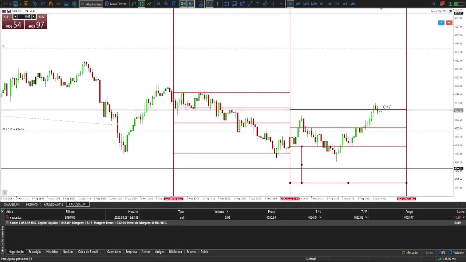Open the Experts tab
The width and height of the screenshot is (466, 262).
pos(191,252)
